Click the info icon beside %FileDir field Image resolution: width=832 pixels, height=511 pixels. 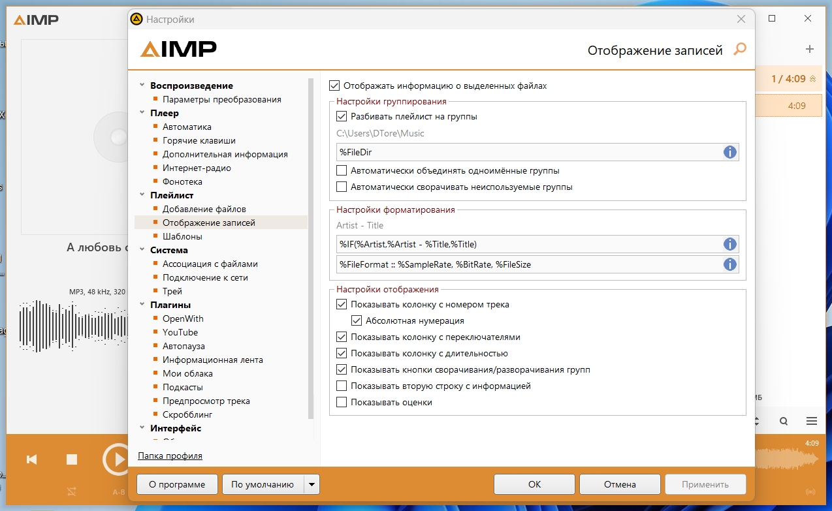[730, 152]
